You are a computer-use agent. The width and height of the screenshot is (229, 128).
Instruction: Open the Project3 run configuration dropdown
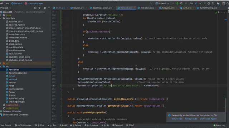click(x=162, y=3)
